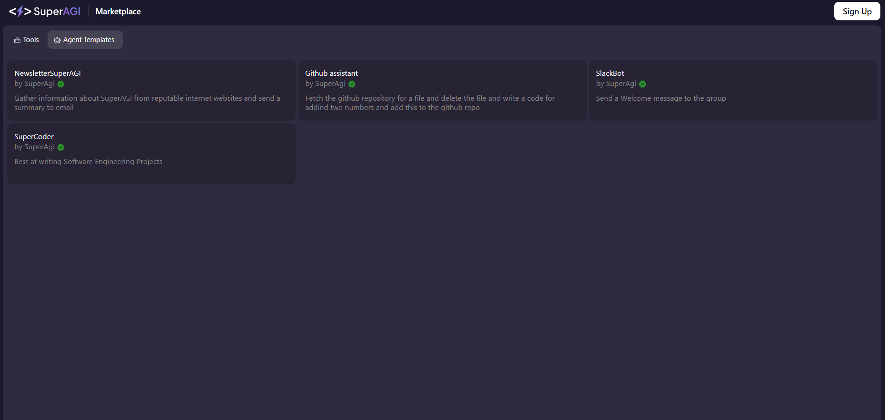Click the verified checkmark badge on SuperCoder
Image resolution: width=885 pixels, height=420 pixels.
pyautogui.click(x=61, y=147)
